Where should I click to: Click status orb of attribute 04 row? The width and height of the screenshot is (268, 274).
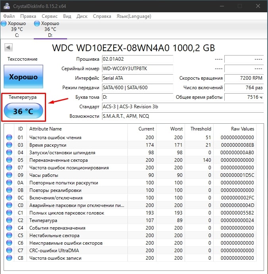click(x=9, y=152)
